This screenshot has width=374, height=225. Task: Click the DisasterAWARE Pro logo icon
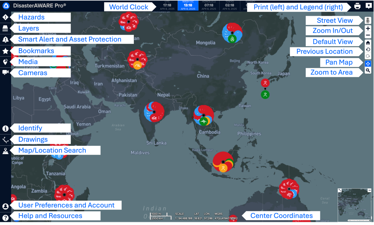tap(6, 6)
